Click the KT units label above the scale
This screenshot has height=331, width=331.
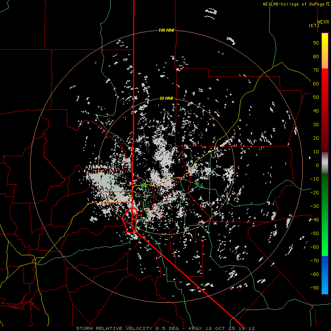click(x=314, y=25)
